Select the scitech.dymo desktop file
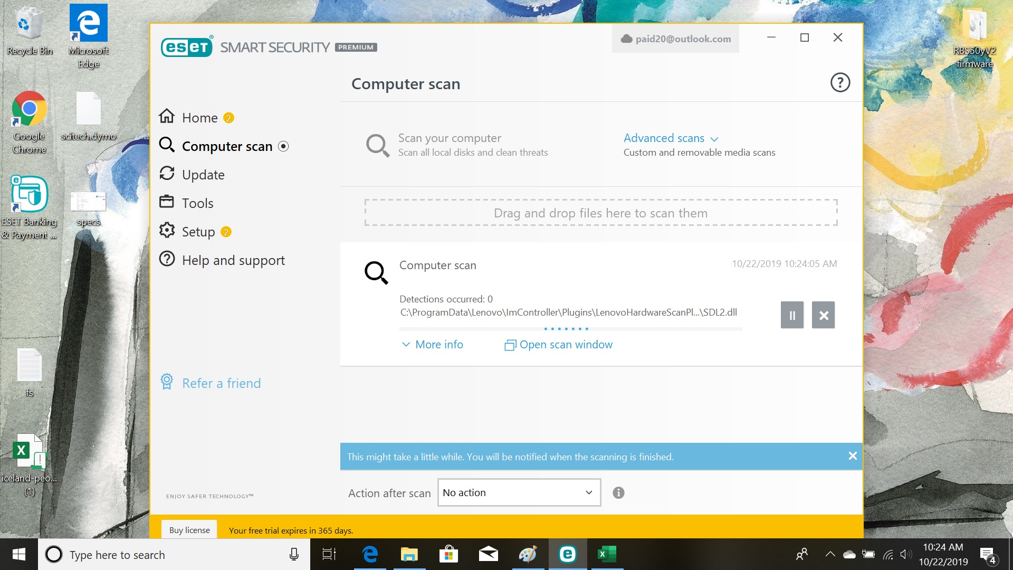This screenshot has height=570, width=1013. [x=89, y=116]
